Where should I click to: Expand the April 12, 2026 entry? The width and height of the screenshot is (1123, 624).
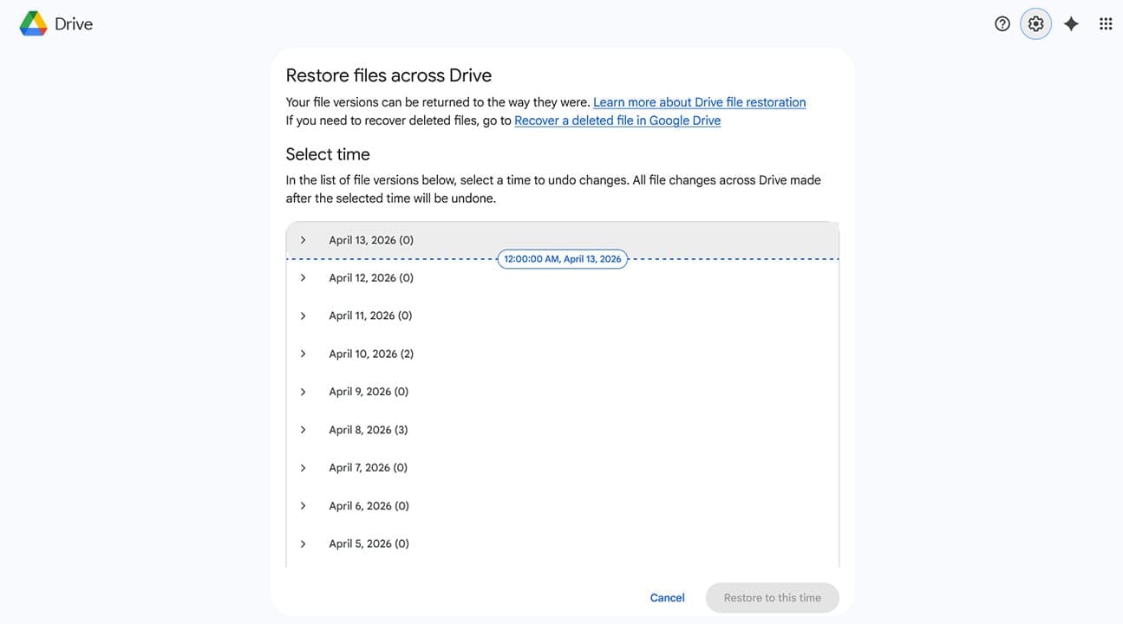click(x=303, y=277)
